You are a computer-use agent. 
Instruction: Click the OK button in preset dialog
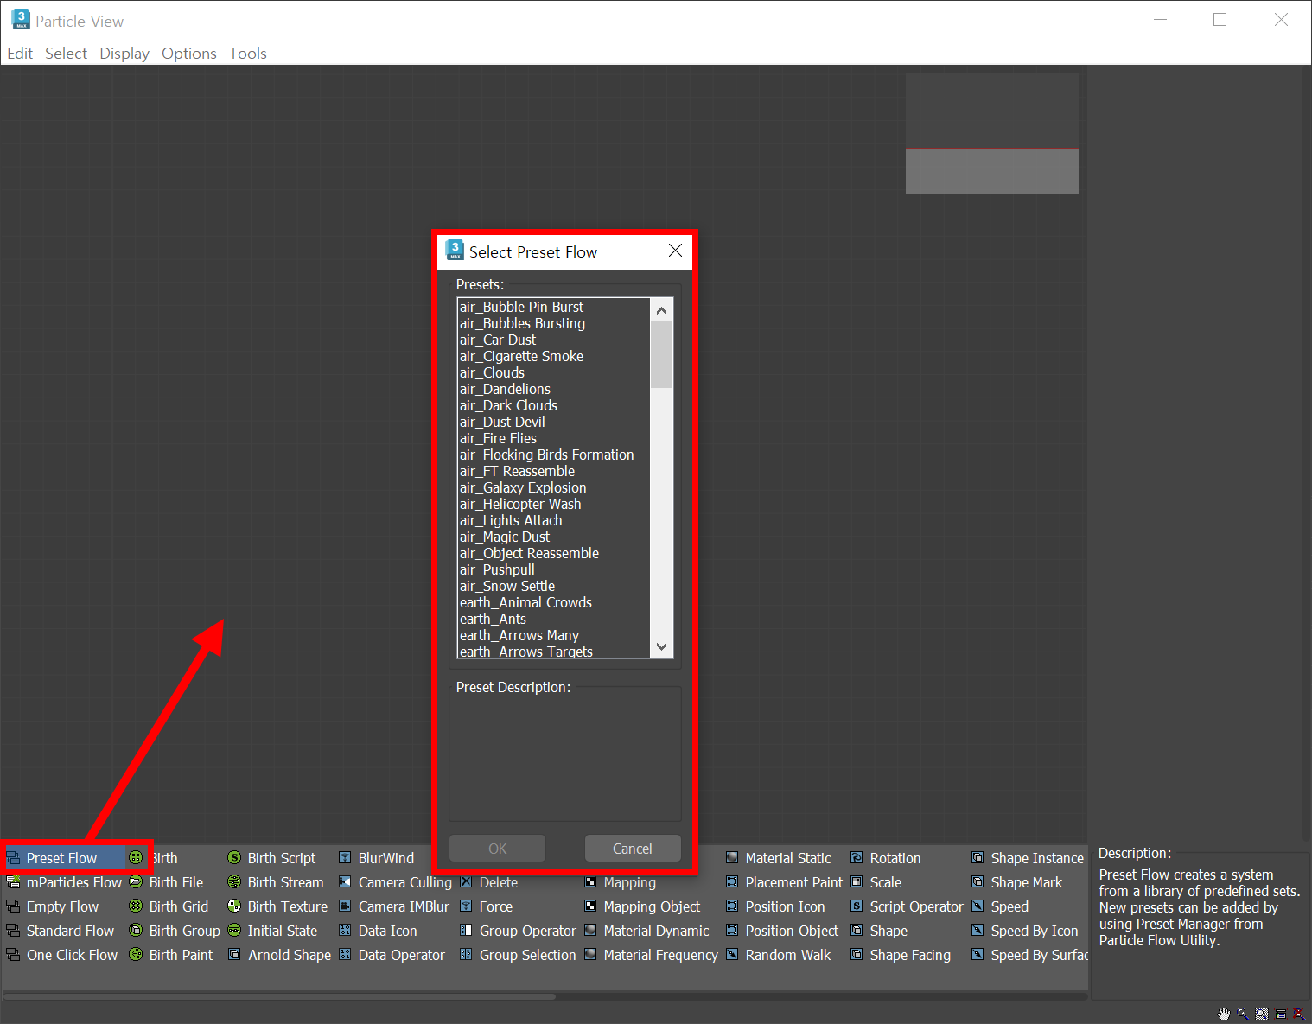pyautogui.click(x=498, y=849)
